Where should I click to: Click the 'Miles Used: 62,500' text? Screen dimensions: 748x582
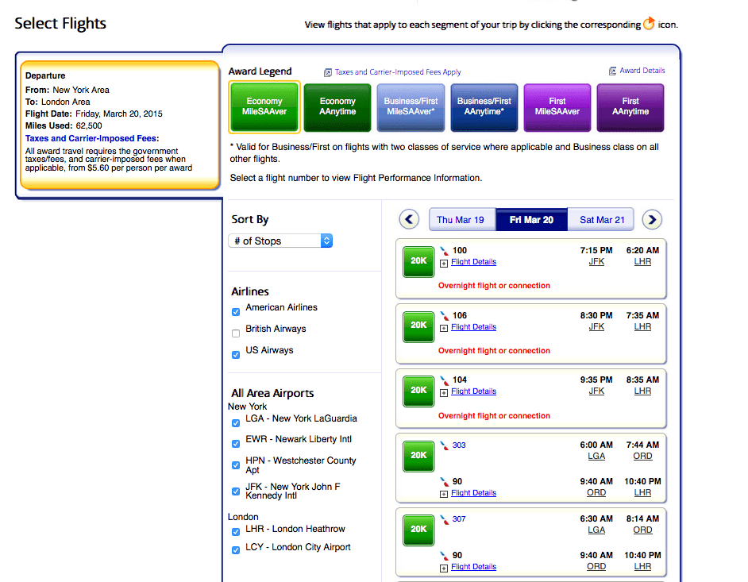coord(64,126)
